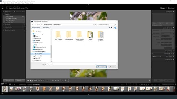
Task: Collapse the Catalog panel
Action: click(4, 14)
